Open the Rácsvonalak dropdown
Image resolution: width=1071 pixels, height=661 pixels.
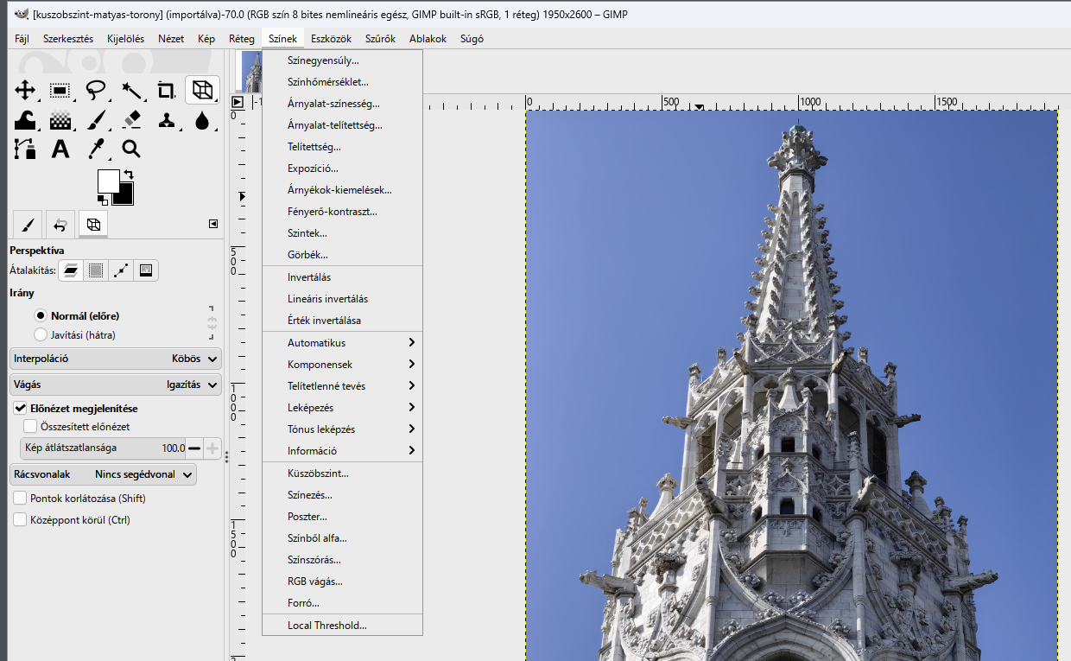[x=104, y=474]
